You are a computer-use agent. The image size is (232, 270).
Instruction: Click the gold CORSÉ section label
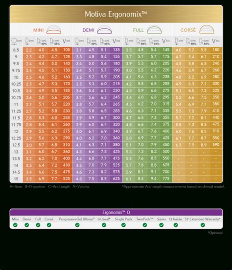(x=188, y=30)
